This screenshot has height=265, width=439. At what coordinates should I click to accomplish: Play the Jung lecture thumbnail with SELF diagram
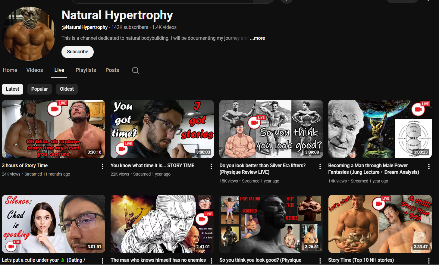coord(380,129)
